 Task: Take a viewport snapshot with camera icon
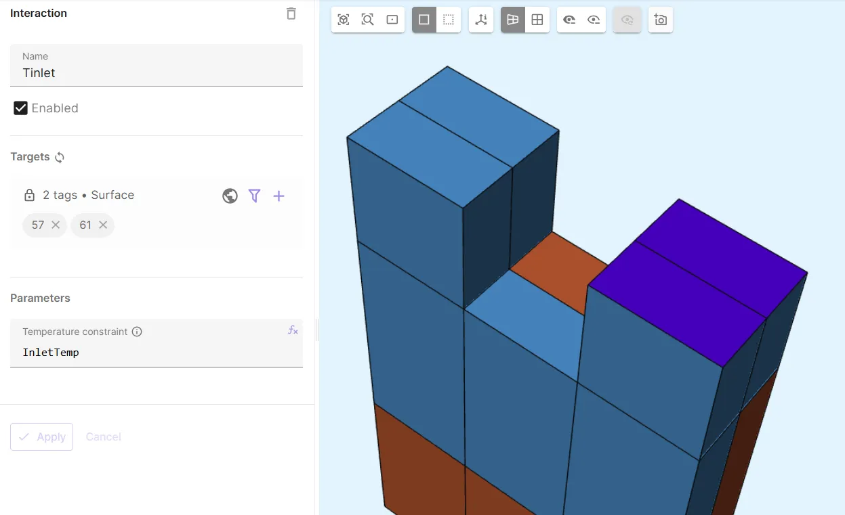click(x=660, y=20)
